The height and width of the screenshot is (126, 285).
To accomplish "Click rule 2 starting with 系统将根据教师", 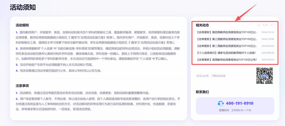I will [x=98, y=54].
